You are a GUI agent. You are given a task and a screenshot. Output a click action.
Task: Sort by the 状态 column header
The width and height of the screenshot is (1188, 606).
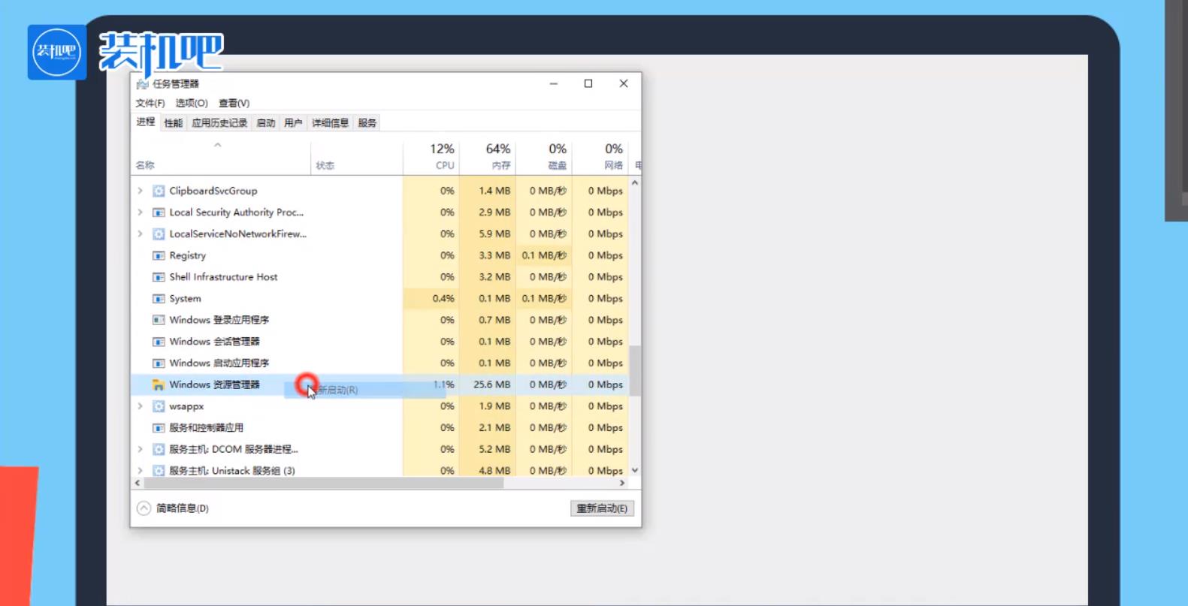[x=357, y=156]
